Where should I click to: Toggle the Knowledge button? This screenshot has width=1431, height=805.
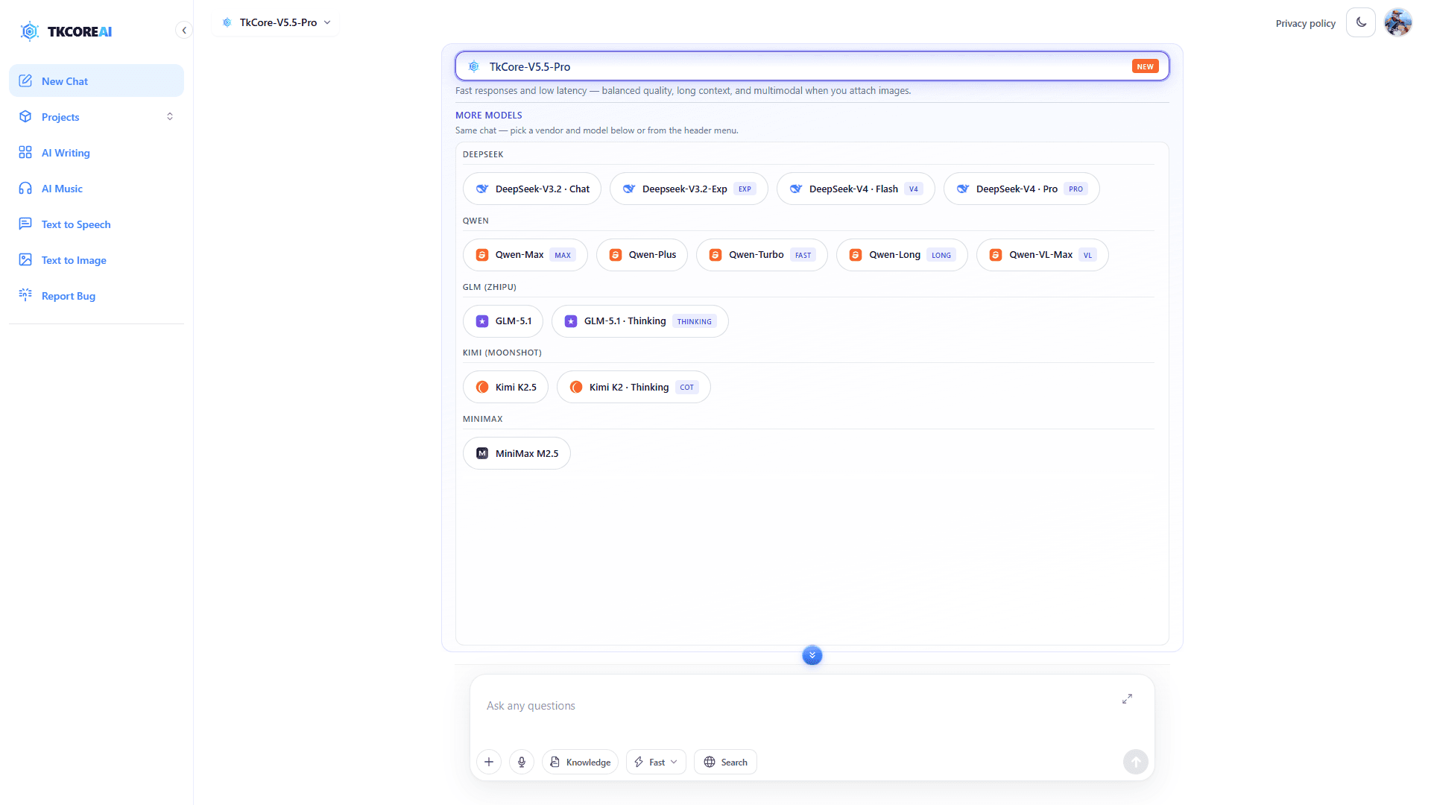[x=580, y=762]
